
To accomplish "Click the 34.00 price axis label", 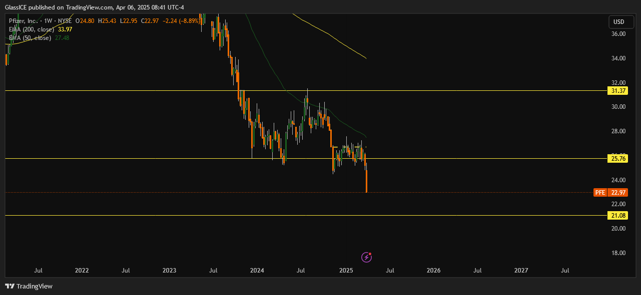I will 618,58.
